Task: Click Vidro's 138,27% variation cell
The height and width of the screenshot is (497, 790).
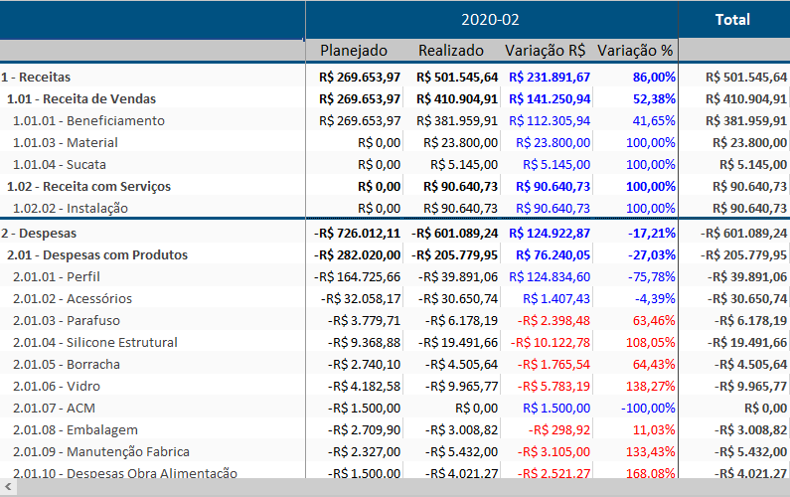Action: (650, 386)
